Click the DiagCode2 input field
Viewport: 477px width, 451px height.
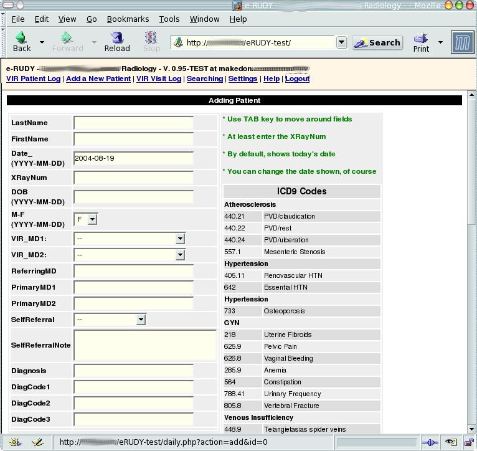(133, 403)
